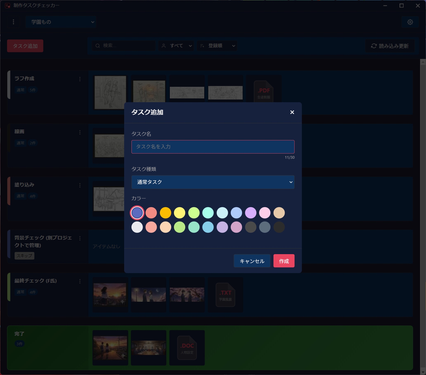Open the 登録順 sort dropdown
Viewport: 426px width, 375px height.
pos(217,46)
